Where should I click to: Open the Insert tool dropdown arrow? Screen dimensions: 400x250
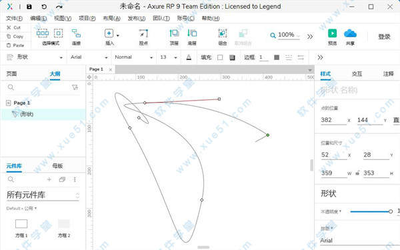tap(117, 35)
